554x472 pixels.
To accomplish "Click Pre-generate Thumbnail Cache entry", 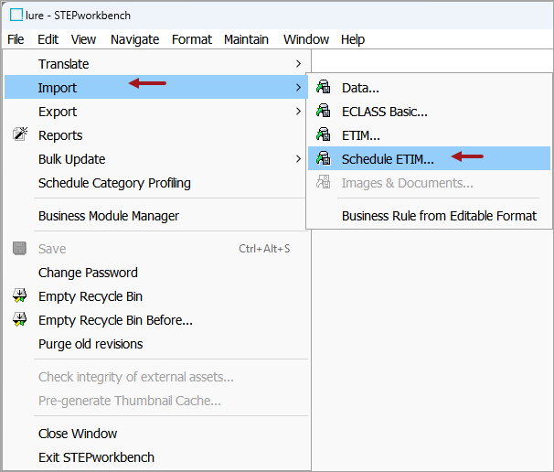I will pos(156,401).
